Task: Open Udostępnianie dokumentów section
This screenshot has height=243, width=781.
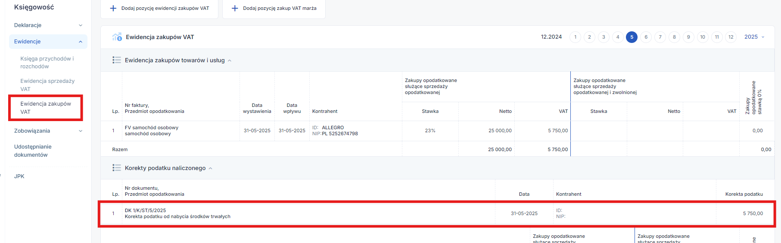Action: (x=33, y=150)
